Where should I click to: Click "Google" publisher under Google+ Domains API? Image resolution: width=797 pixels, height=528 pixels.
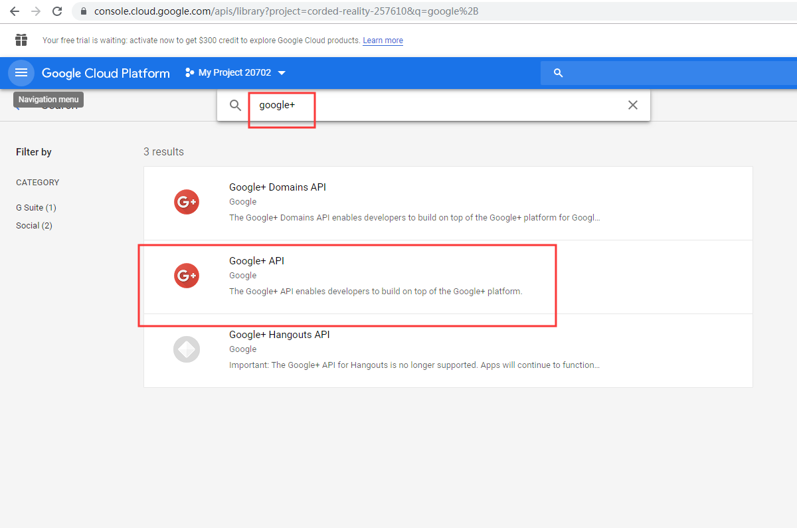242,202
